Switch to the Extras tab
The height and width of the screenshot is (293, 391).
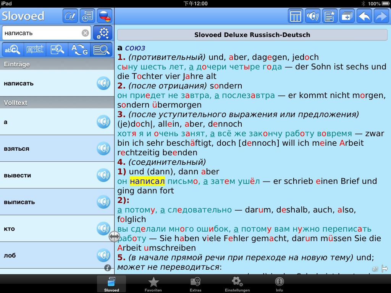pos(195,284)
